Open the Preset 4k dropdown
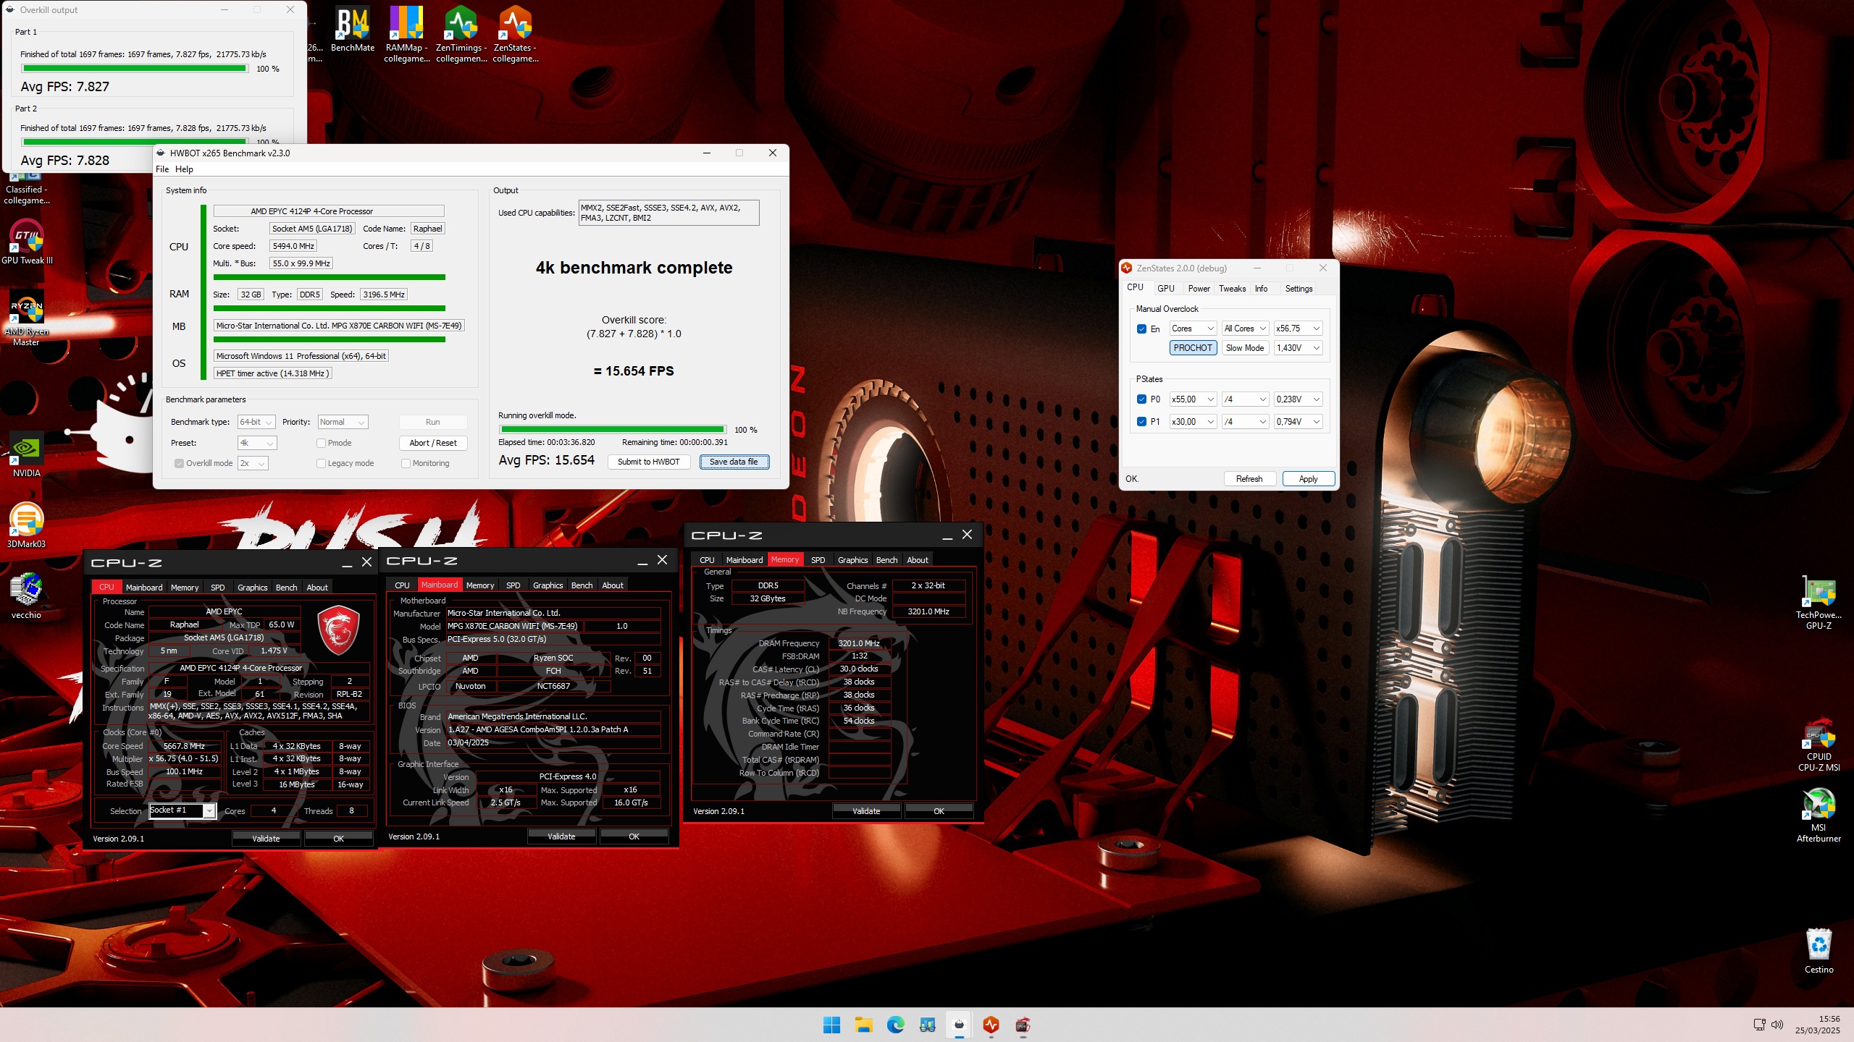This screenshot has height=1042, width=1854. point(257,443)
